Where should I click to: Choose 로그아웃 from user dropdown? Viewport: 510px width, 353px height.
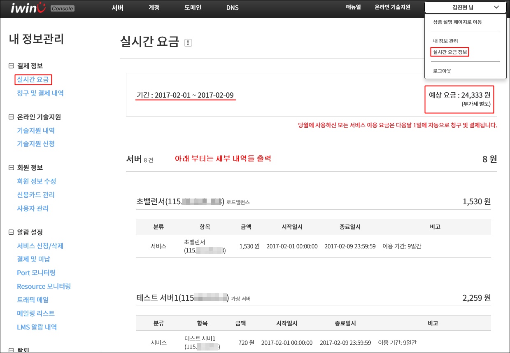tap(442, 71)
